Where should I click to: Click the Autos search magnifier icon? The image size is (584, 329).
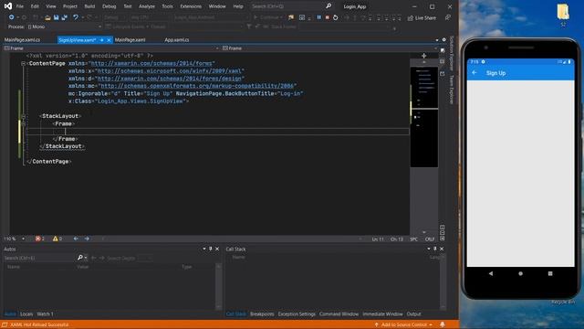(79, 258)
